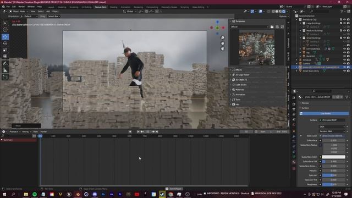Exclude Procedural City collection checkbox
The height and width of the screenshot is (198, 352).
[x=341, y=20]
